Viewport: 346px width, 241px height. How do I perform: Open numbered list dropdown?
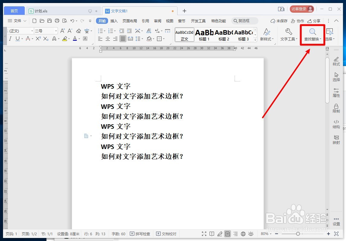[x=115, y=31]
